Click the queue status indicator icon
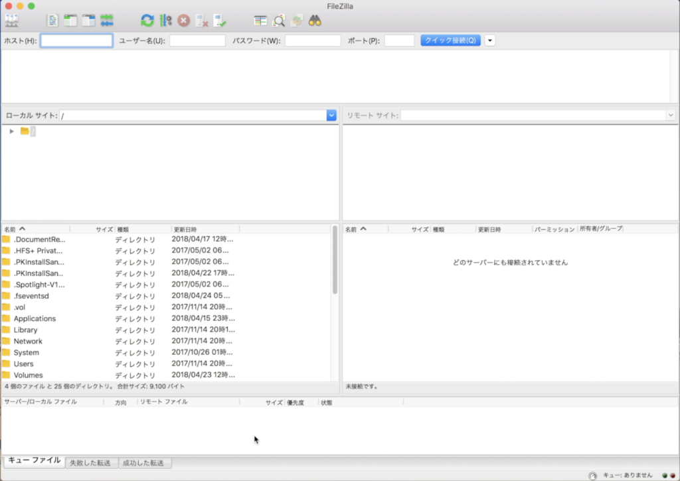The height and width of the screenshot is (481, 680). 592,476
